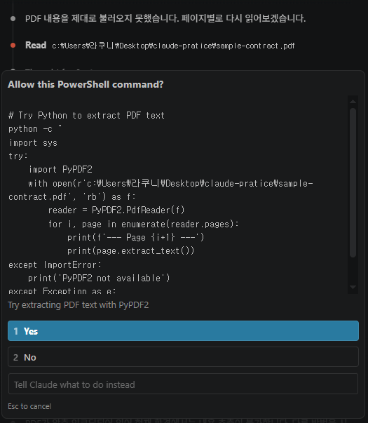Click the number 1 shortcut on the Yes option
This screenshot has height=423, width=368.
tap(16, 331)
